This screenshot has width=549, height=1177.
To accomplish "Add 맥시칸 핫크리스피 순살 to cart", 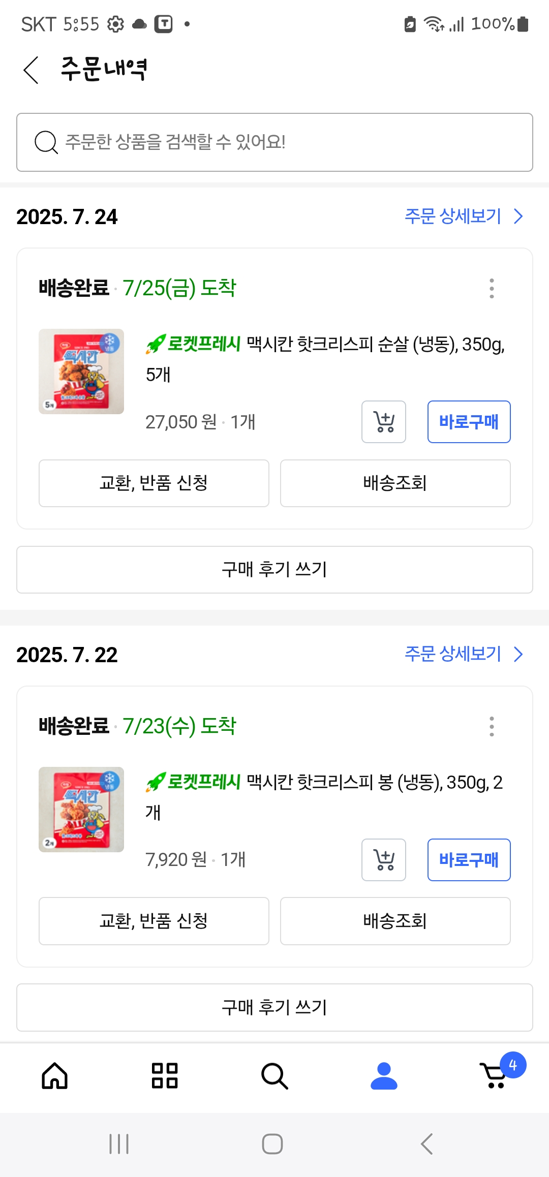I will pos(384,422).
